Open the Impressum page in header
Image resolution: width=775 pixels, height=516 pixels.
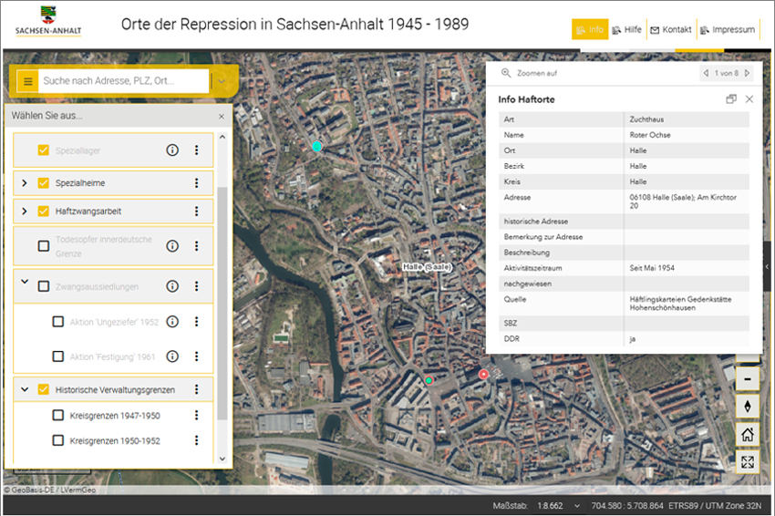pos(727,29)
